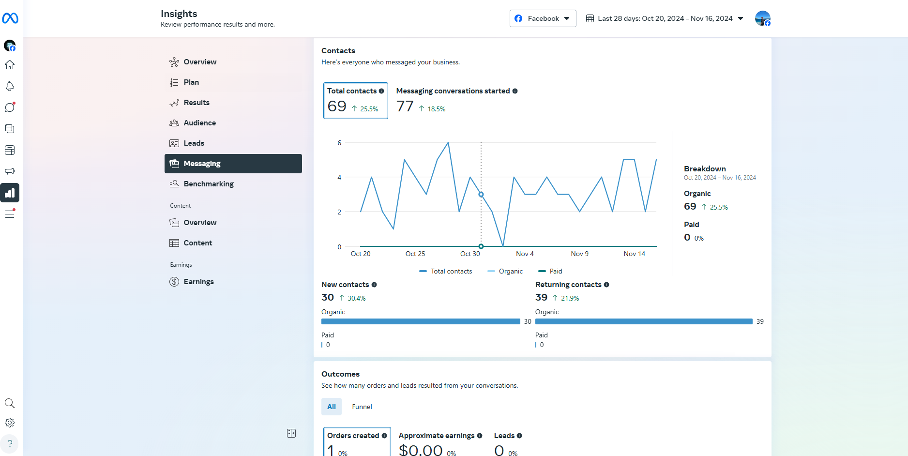Click the Nov 14 axis label
This screenshot has height=456, width=908.
635,254
